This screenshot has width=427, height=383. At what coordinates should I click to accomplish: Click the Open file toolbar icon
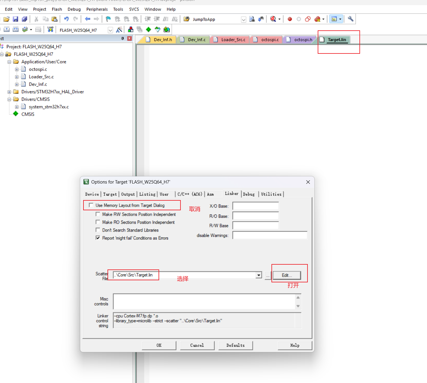pos(6,19)
